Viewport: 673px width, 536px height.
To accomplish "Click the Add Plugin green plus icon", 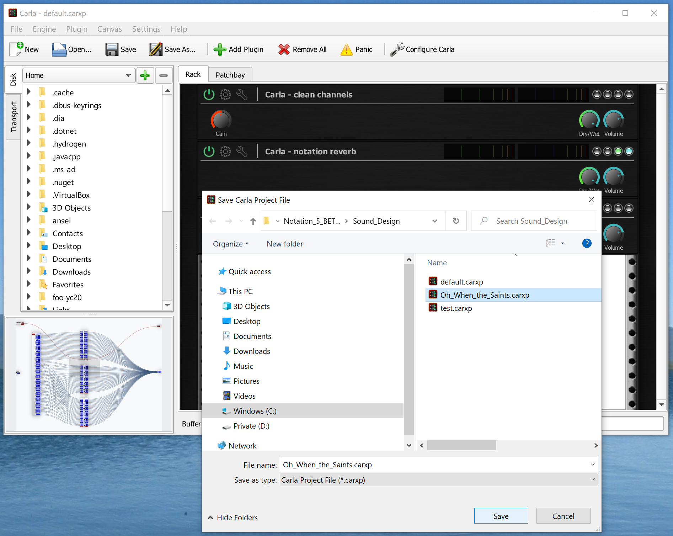I will (x=220, y=49).
